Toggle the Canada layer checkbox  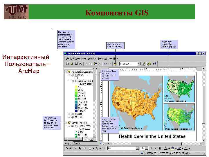pyautogui.click(x=73, y=114)
